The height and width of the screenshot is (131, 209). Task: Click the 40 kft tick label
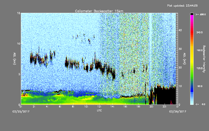(x=180, y=30)
